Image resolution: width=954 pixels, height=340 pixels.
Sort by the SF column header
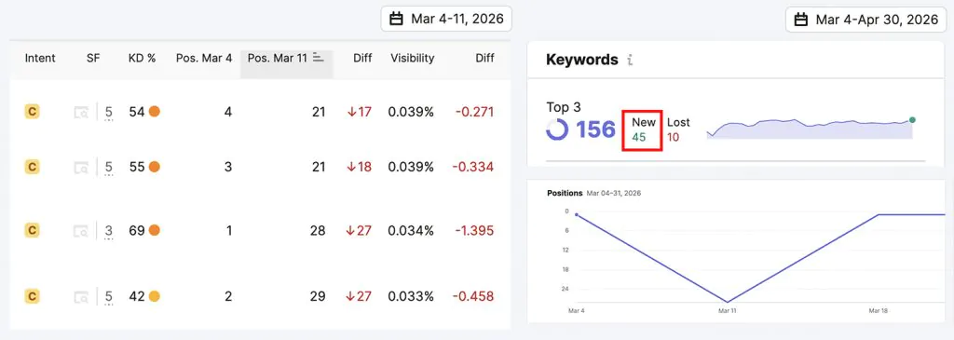click(93, 58)
